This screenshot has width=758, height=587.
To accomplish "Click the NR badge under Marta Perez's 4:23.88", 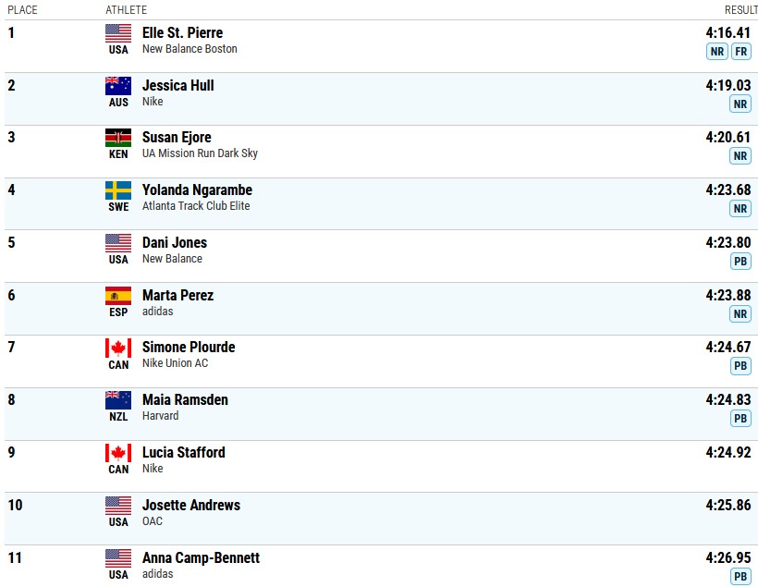I will (740, 313).
